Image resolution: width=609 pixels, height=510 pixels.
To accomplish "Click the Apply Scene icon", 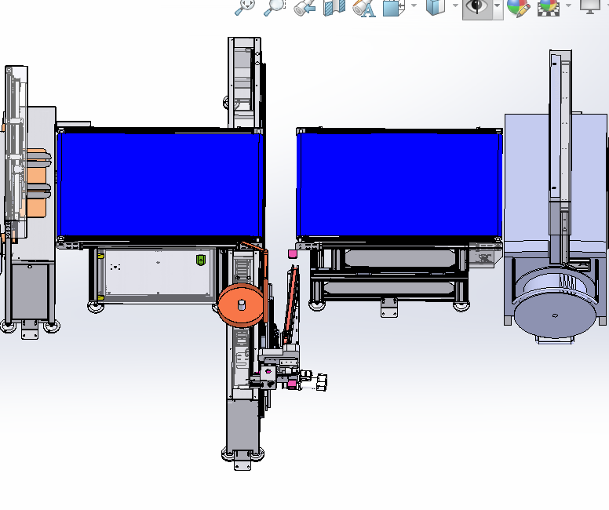I will coord(547,7).
